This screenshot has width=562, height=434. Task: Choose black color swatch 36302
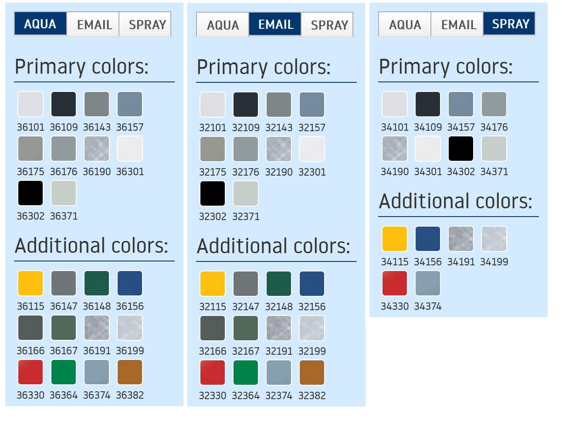click(30, 193)
